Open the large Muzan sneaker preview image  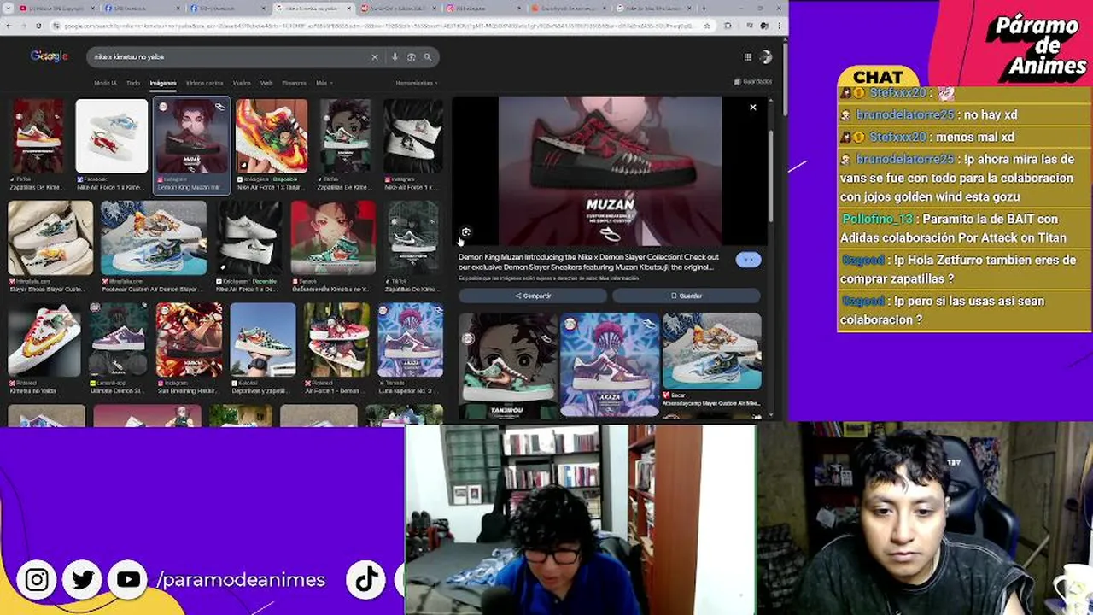click(610, 171)
